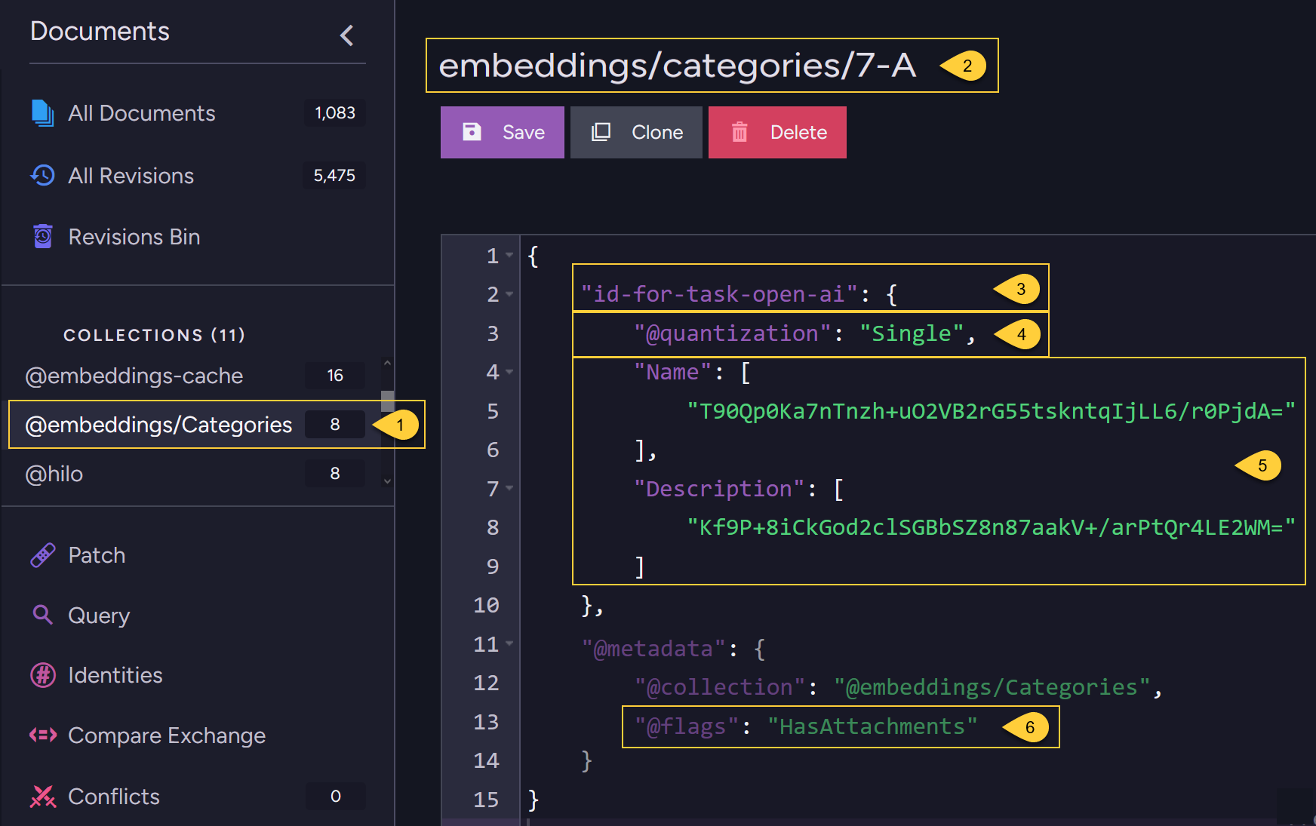Click the "@flags" key in editor
The image size is (1316, 826).
pyautogui.click(x=687, y=726)
